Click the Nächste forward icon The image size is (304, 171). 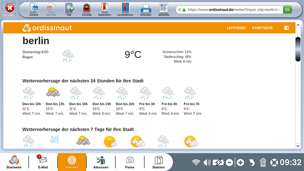51,8
